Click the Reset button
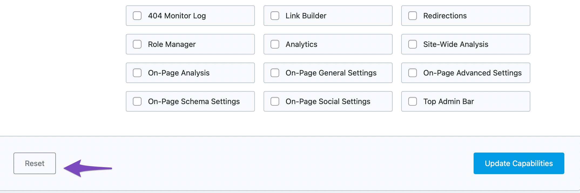The image size is (580, 193). pyautogui.click(x=35, y=163)
